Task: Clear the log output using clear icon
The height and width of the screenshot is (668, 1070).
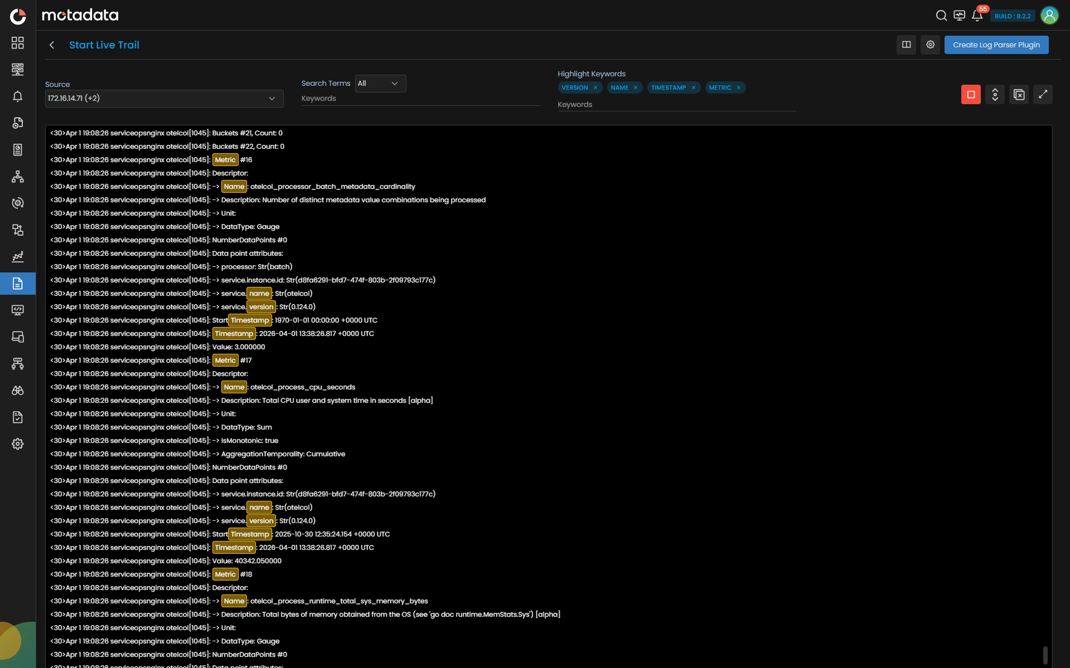Action: (1019, 94)
